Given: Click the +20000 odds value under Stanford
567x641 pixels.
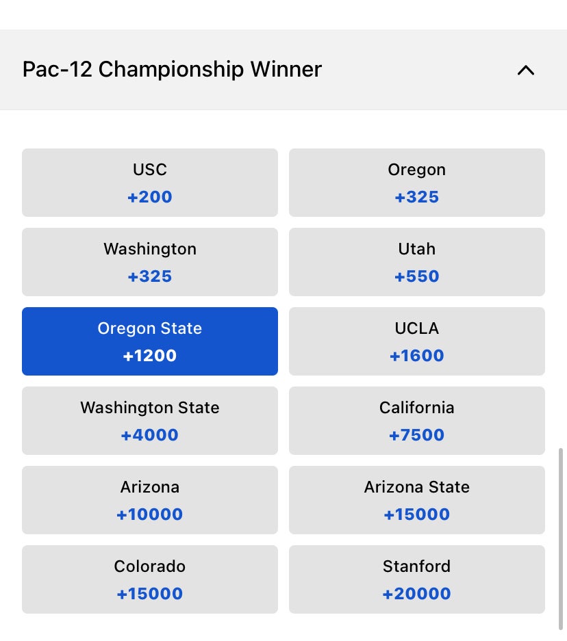Looking at the screenshot, I should point(416,594).
